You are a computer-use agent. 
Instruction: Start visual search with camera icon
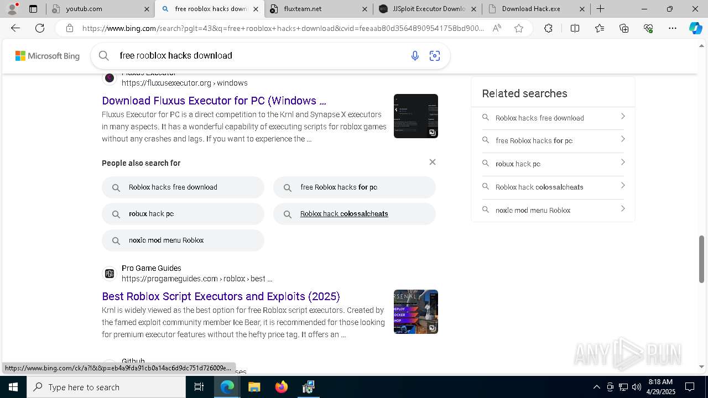pos(435,55)
